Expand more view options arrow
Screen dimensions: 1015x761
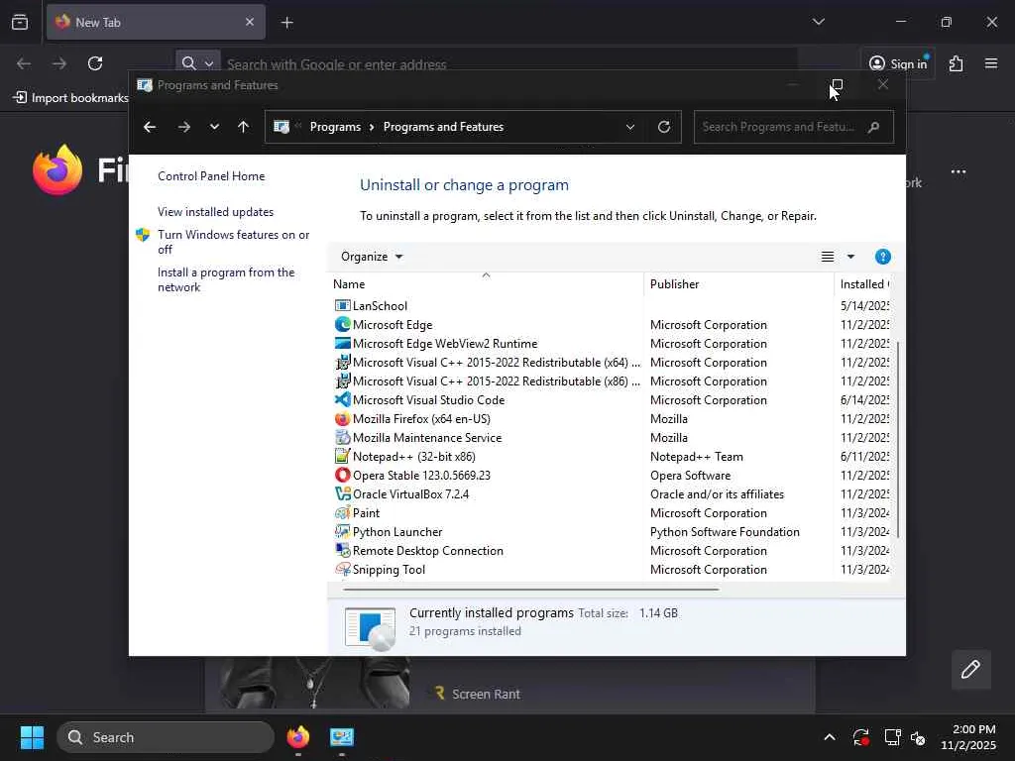850,257
